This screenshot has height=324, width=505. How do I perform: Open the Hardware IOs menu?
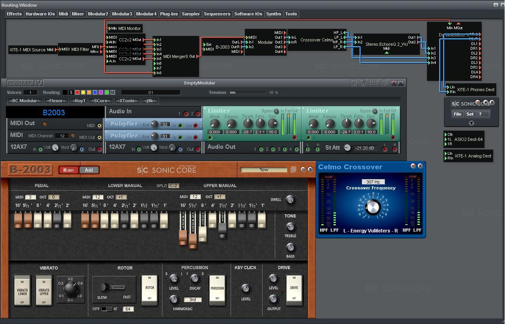(40, 14)
